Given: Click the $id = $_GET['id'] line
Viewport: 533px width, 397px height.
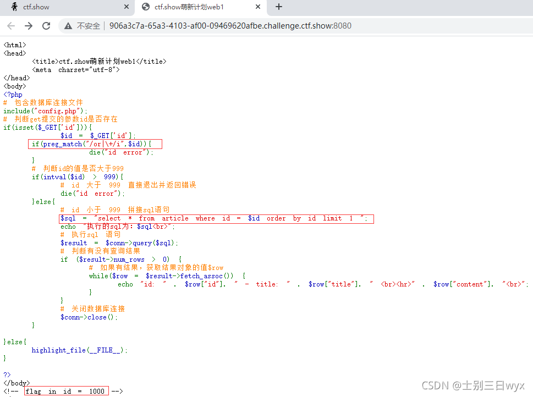Looking at the screenshot, I should pyautogui.click(x=98, y=136).
